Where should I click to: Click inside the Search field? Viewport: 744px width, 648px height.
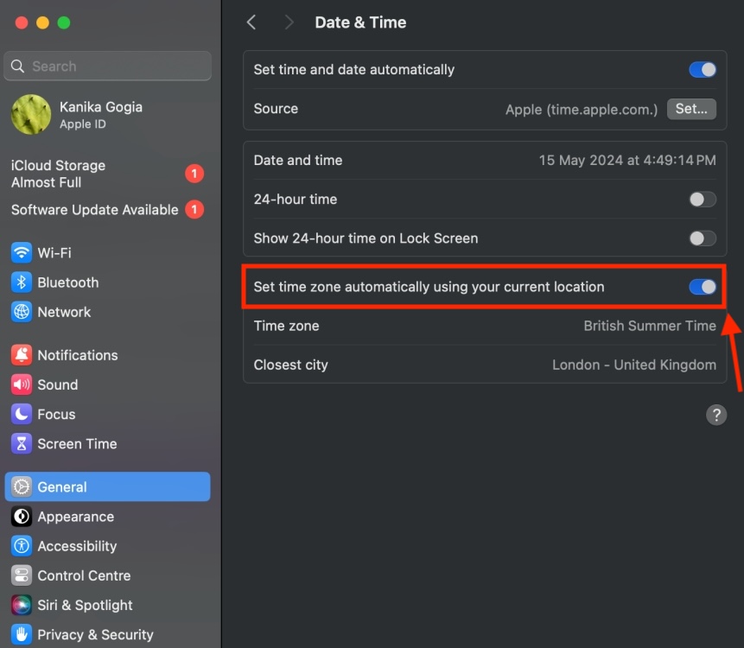(x=107, y=66)
